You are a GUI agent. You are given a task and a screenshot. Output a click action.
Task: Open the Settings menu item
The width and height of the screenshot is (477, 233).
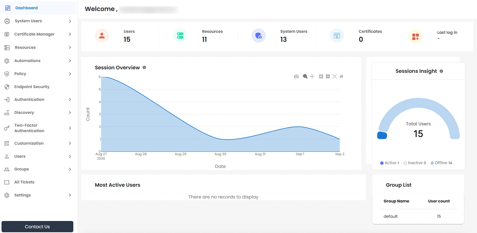[38, 195]
